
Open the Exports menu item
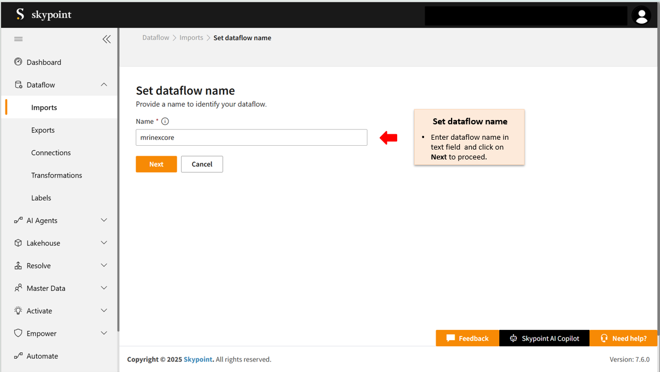point(43,130)
